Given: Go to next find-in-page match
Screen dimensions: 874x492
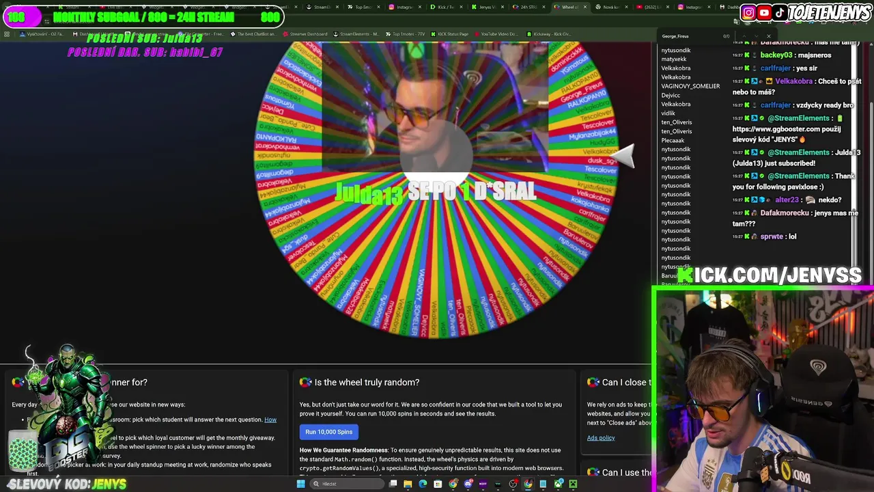Looking at the screenshot, I should (x=757, y=36).
